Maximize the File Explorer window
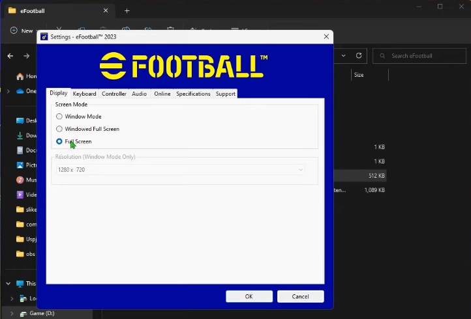The width and height of the screenshot is (471, 319). click(440, 7)
